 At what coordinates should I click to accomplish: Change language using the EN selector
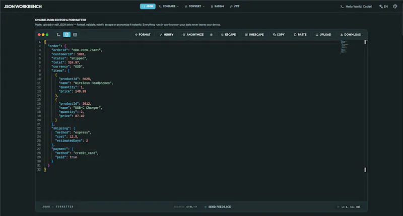383,7
